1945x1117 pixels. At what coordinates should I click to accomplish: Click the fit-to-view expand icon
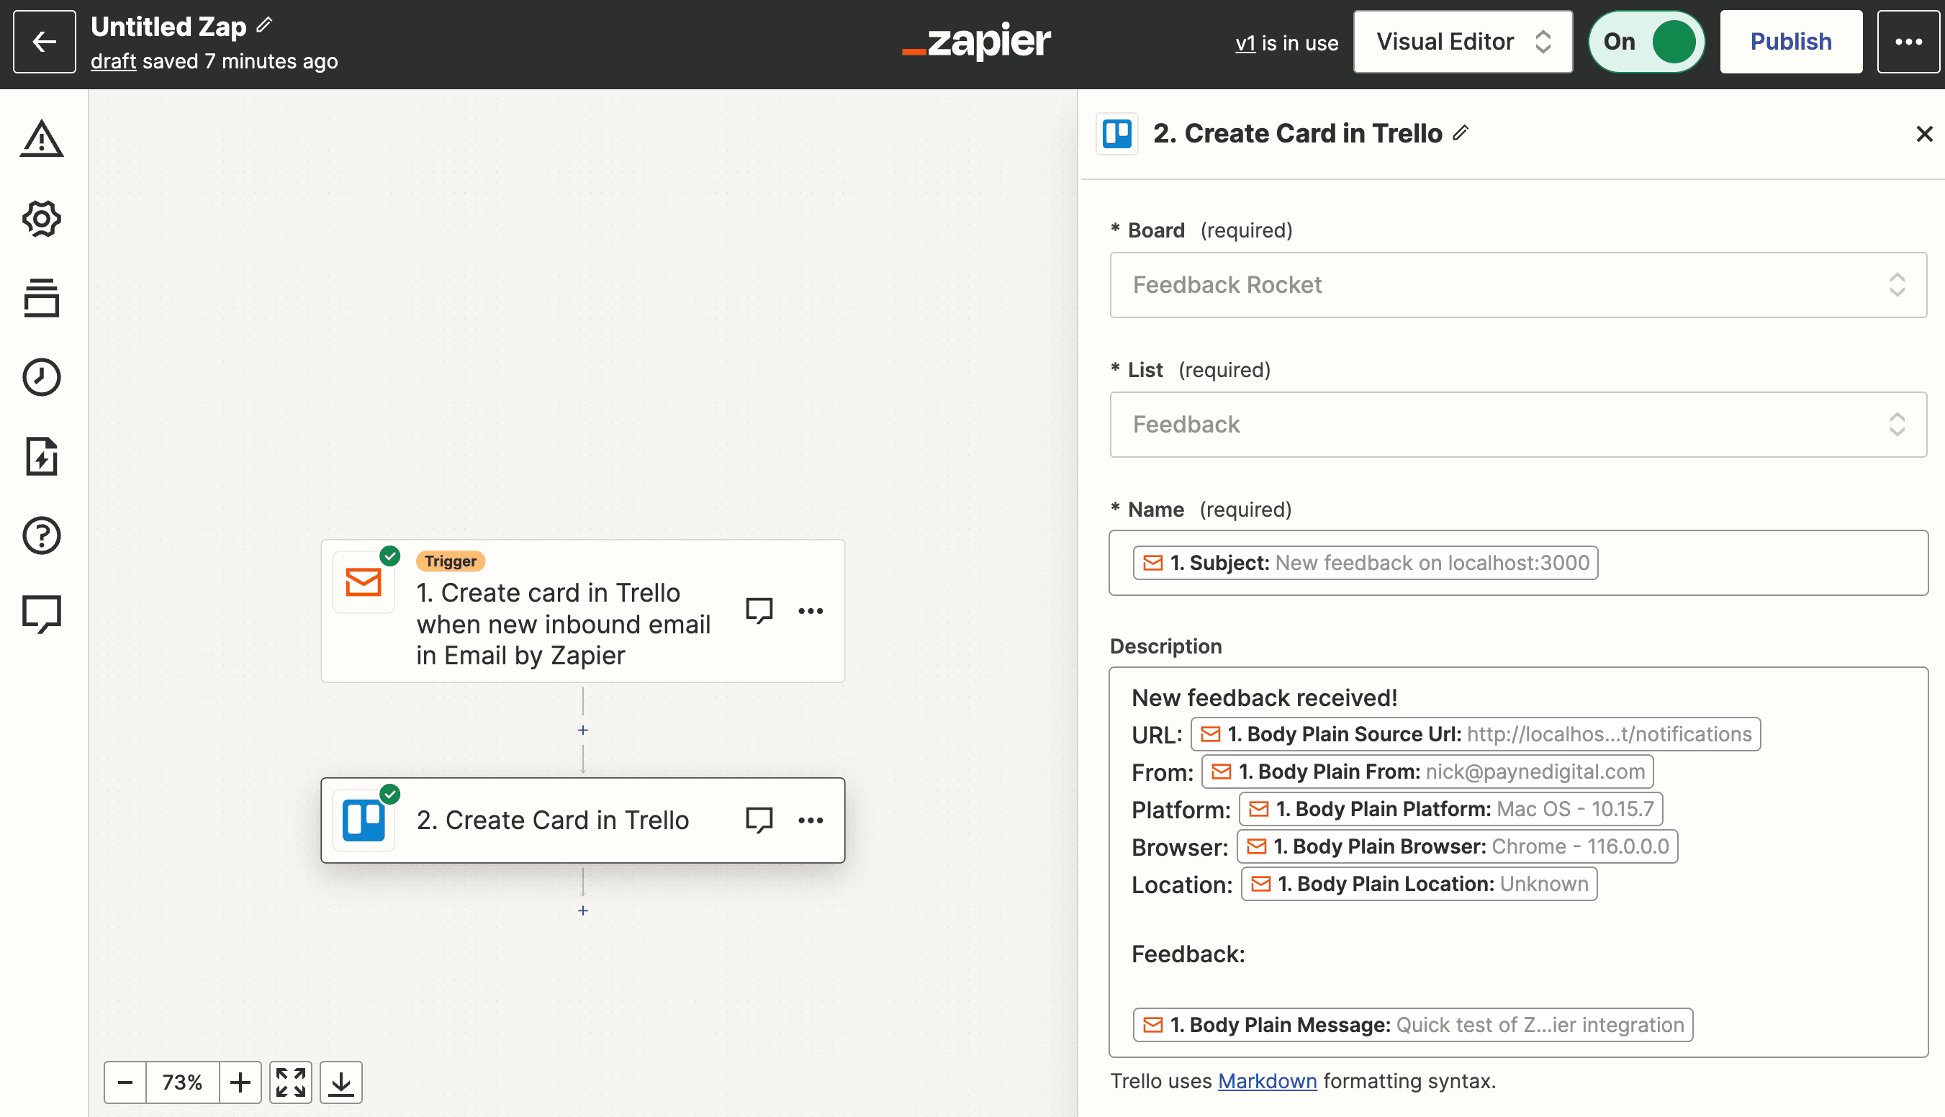click(291, 1082)
